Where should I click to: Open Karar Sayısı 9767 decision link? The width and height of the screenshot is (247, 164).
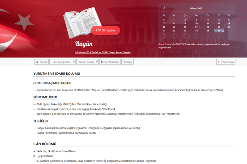(x=128, y=90)
